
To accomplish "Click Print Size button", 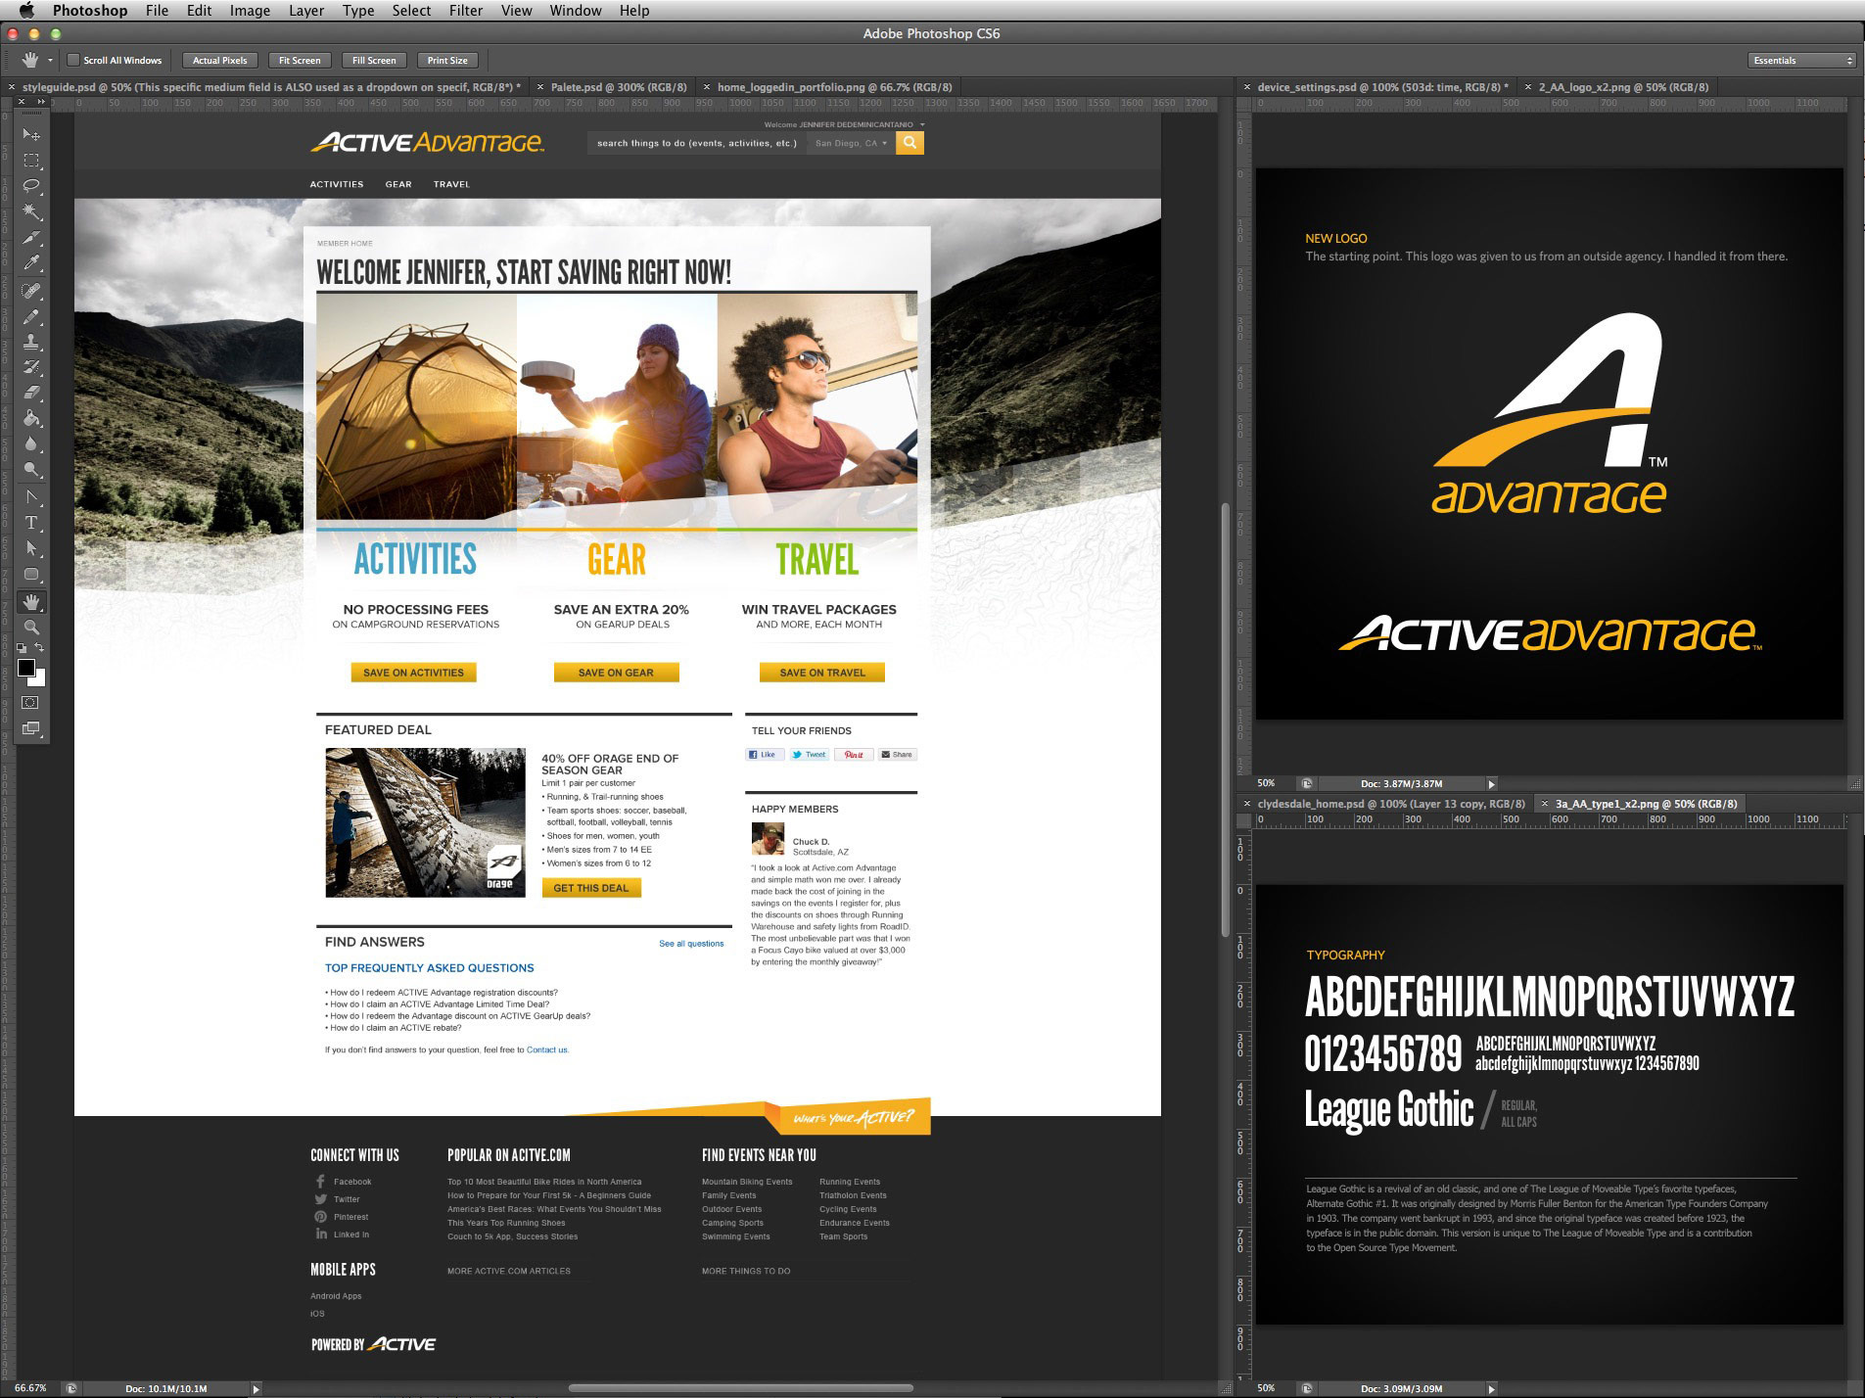I will (447, 61).
